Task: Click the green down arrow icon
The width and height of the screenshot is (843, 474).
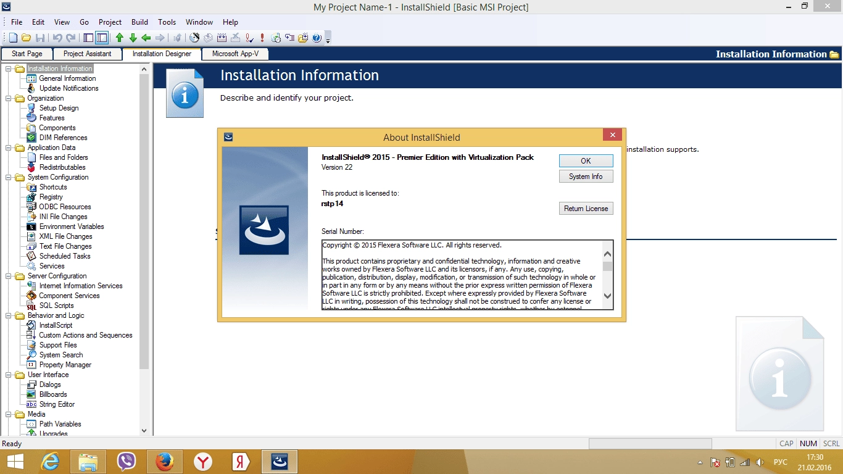Action: click(133, 38)
